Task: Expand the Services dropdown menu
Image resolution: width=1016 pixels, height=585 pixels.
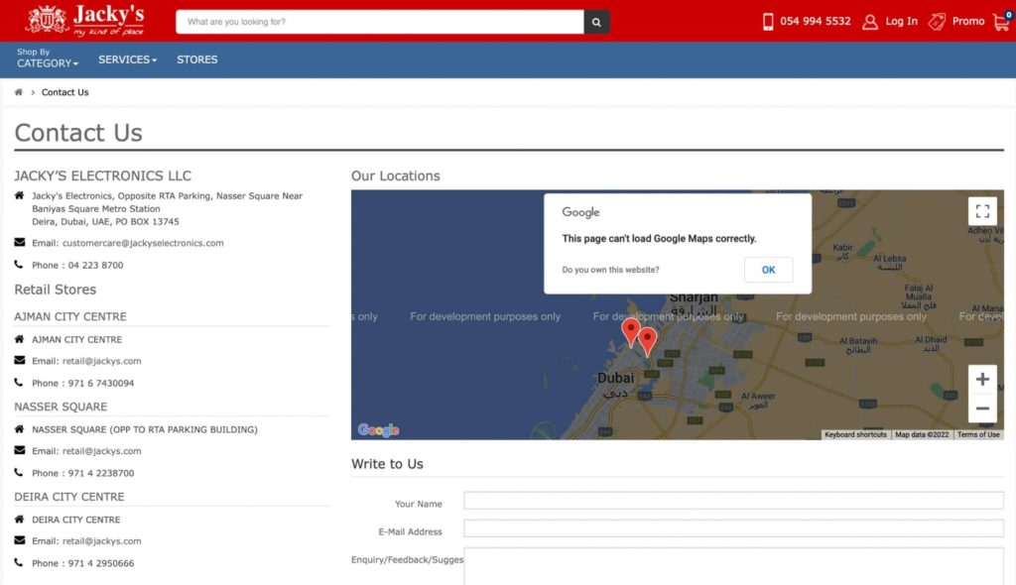Action: pyautogui.click(x=127, y=59)
